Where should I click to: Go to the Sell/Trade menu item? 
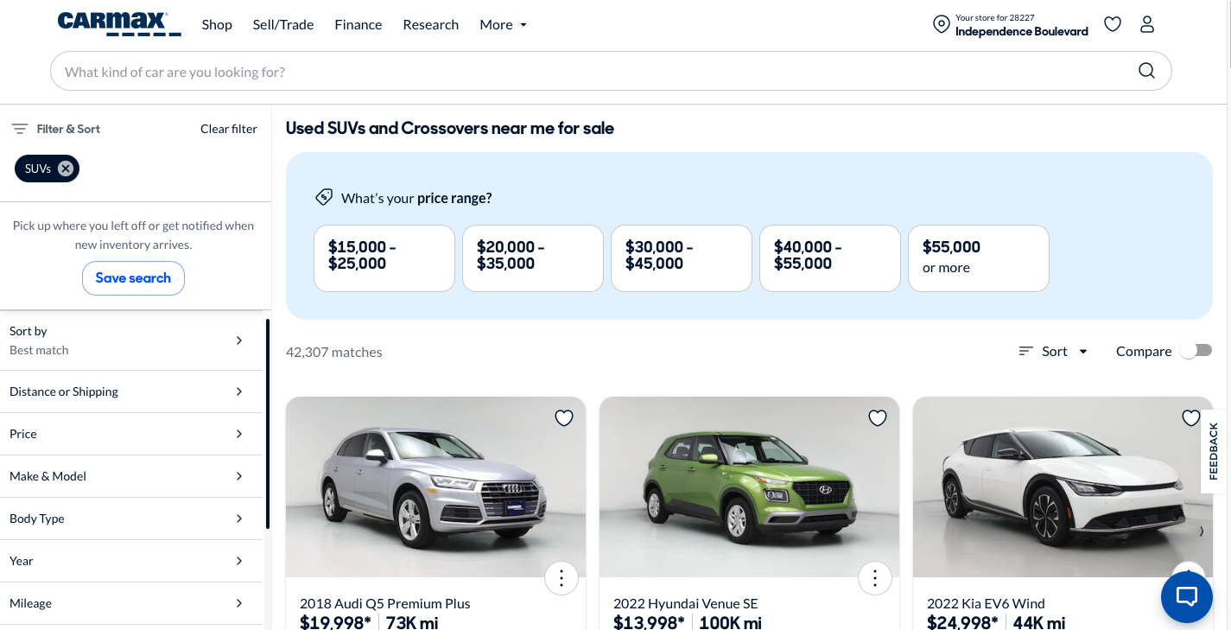click(283, 24)
